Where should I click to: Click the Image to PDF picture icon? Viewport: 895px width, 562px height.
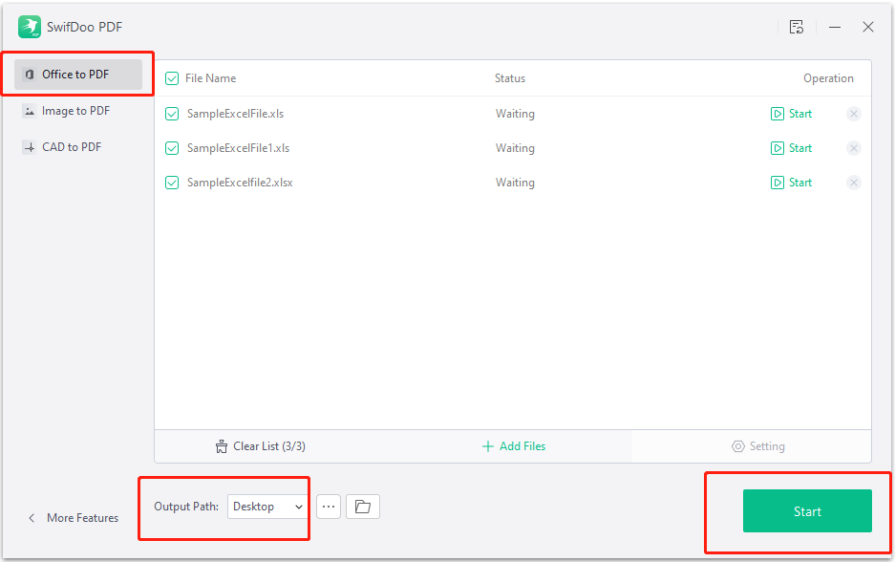point(30,110)
